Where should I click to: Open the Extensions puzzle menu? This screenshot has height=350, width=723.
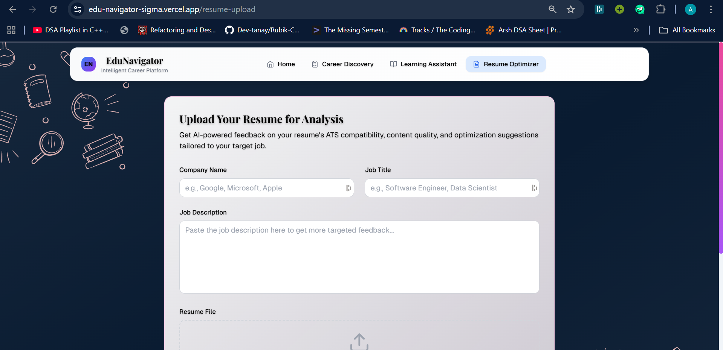coord(660,9)
